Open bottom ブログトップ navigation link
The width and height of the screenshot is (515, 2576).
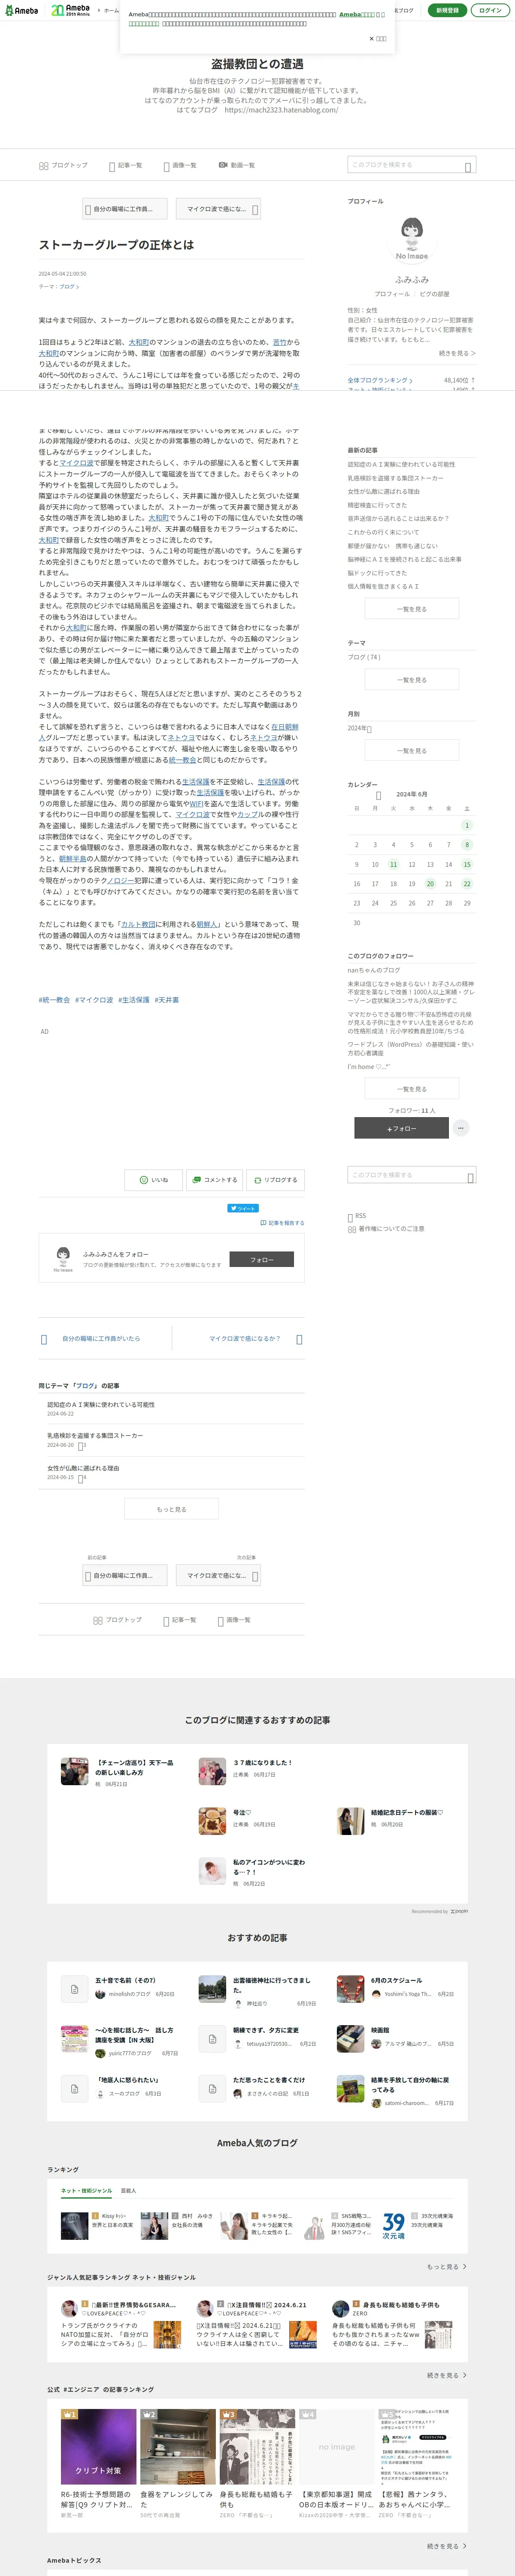click(117, 1620)
